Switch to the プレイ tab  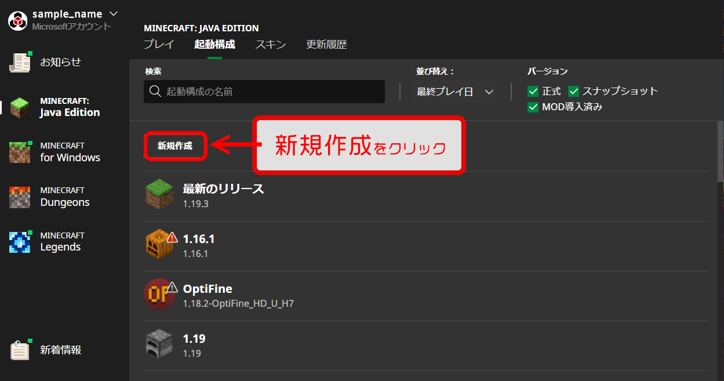pyautogui.click(x=159, y=45)
